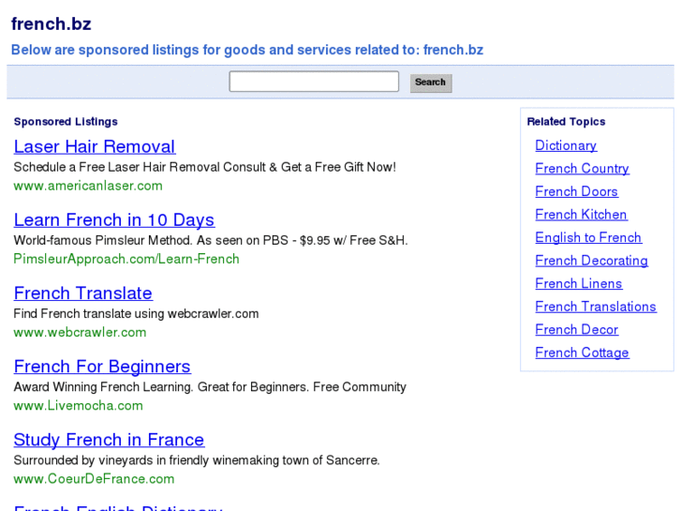Click www.Livemocha.com URL text
The image size is (681, 511).
(78, 405)
